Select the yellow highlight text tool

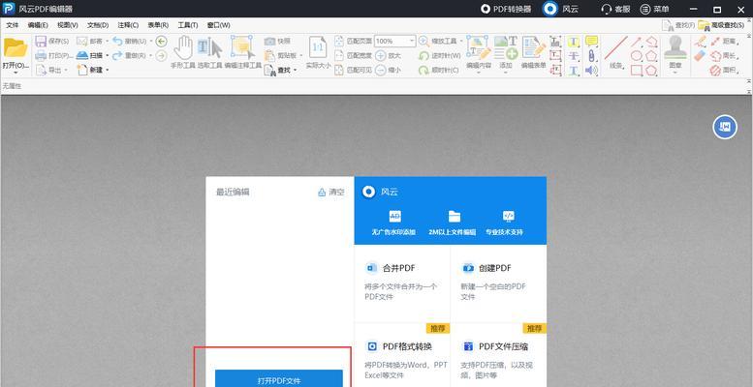tap(574, 42)
